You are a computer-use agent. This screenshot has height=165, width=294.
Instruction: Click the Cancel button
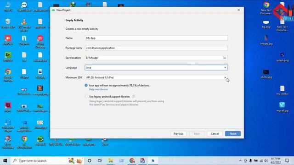click(215, 134)
